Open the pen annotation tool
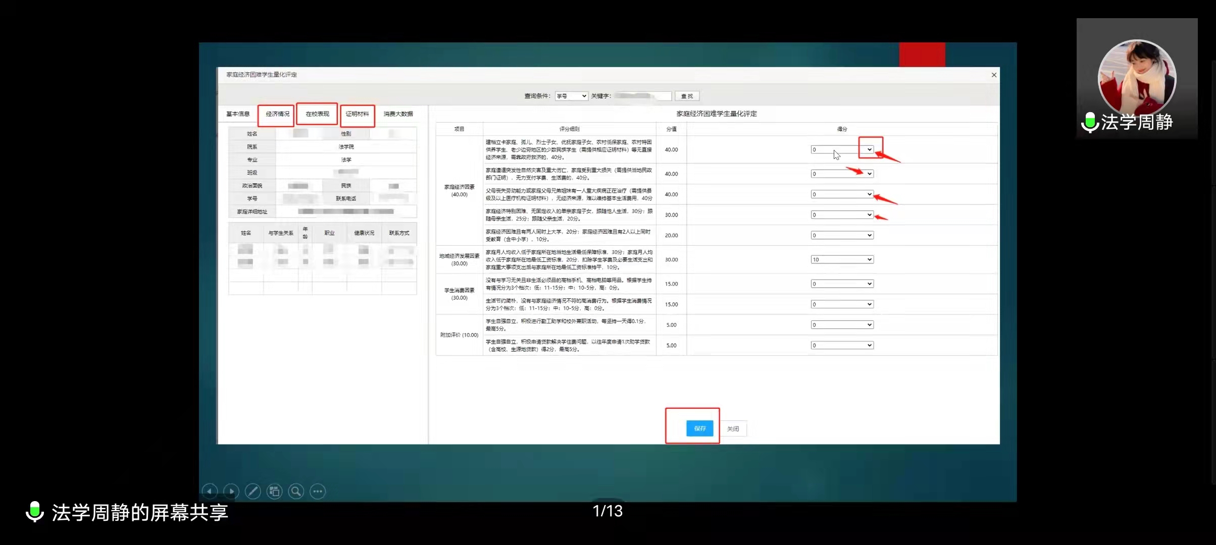 [x=253, y=491]
